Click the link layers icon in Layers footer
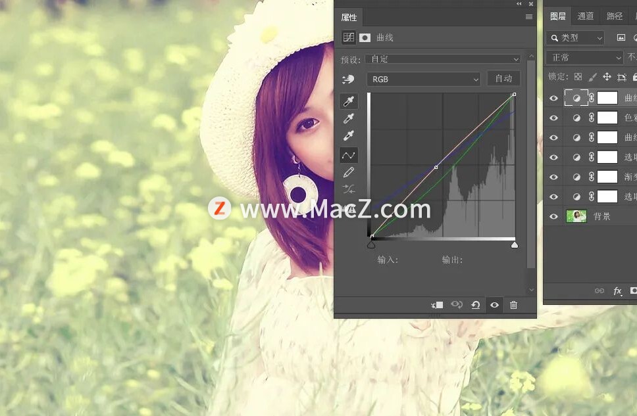Viewport: 637px width, 416px height. pos(599,290)
